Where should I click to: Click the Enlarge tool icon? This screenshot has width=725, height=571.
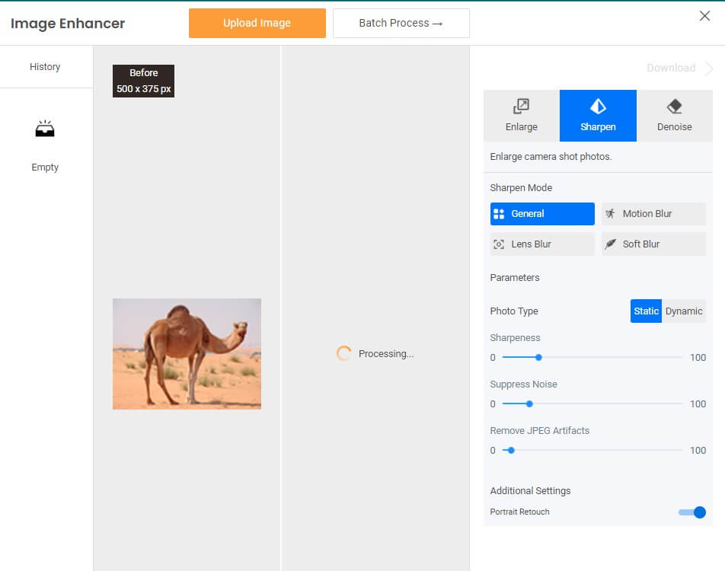522,107
